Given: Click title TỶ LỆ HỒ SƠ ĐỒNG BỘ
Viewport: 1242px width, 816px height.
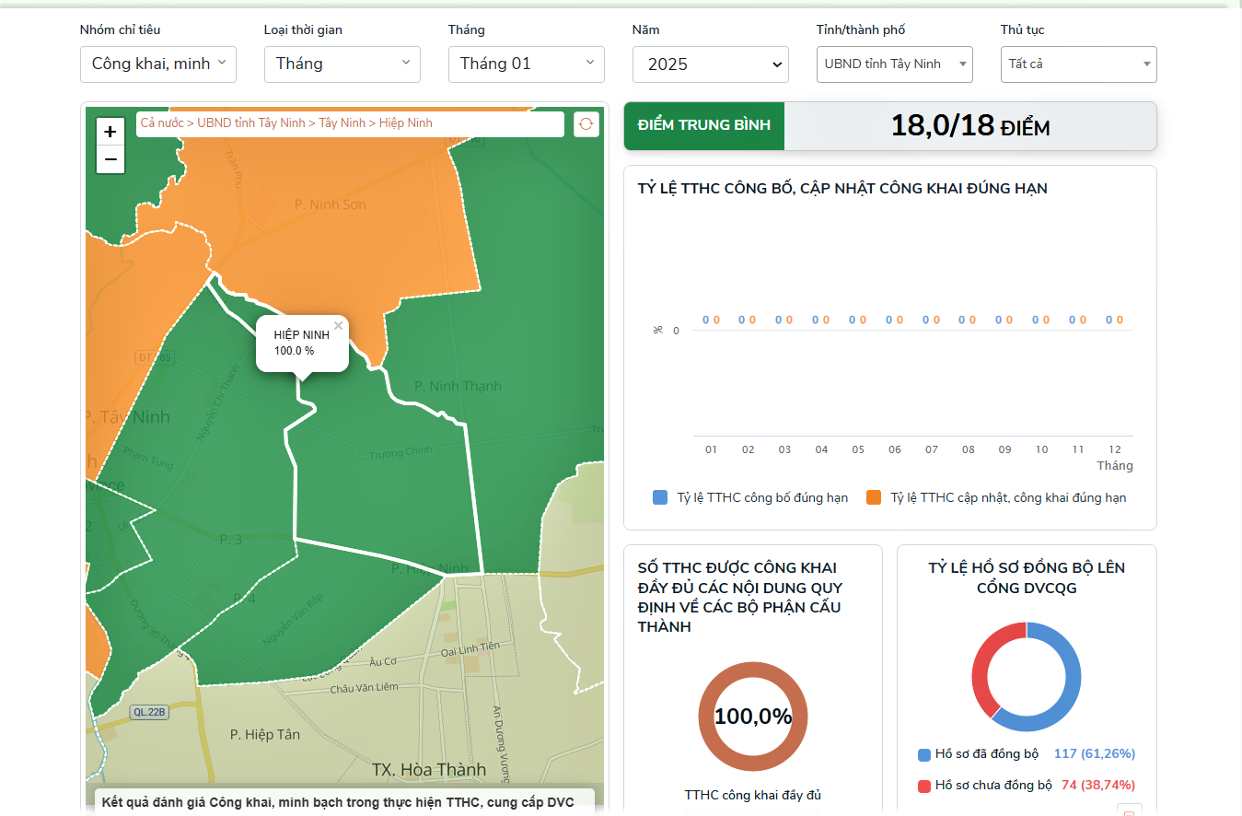Looking at the screenshot, I should [x=1027, y=577].
